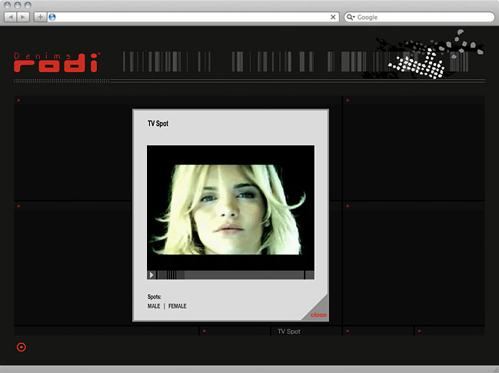Image resolution: width=499 pixels, height=373 pixels.
Task: Click the TV Spot label in bottom grid
Action: [x=288, y=332]
